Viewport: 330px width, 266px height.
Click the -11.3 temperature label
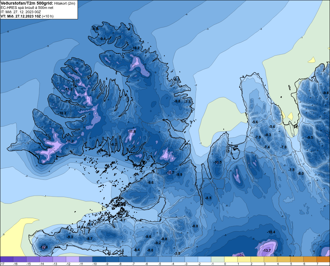(68, 89)
